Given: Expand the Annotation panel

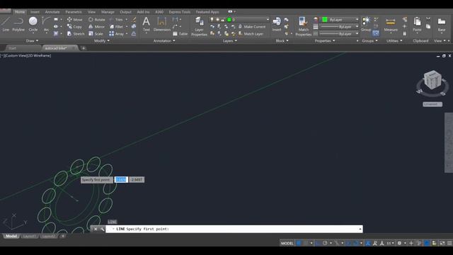Looking at the screenshot, I should pyautogui.click(x=164, y=41).
